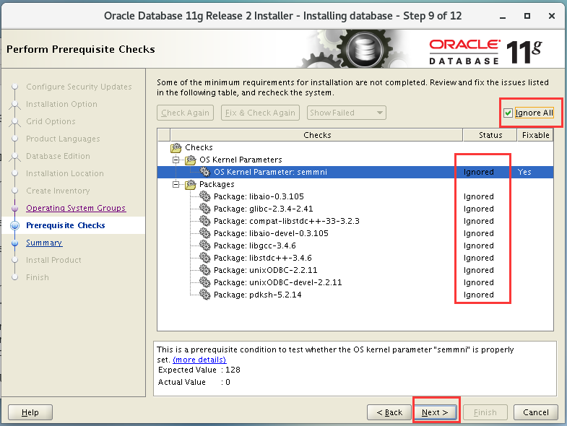Select OS Kernel Parameter: semmni row
This screenshot has height=426, width=567.
[x=355, y=172]
